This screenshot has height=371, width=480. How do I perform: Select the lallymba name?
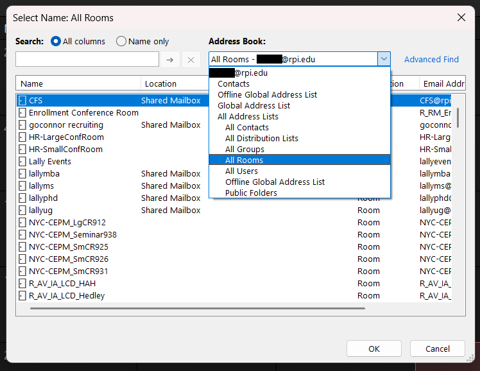pyautogui.click(x=44, y=174)
